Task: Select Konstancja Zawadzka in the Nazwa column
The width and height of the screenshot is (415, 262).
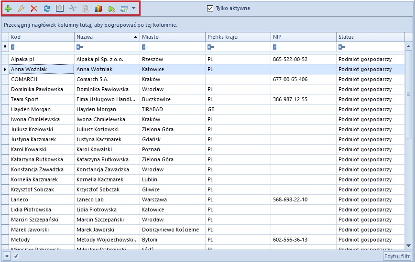Action: tap(107, 169)
